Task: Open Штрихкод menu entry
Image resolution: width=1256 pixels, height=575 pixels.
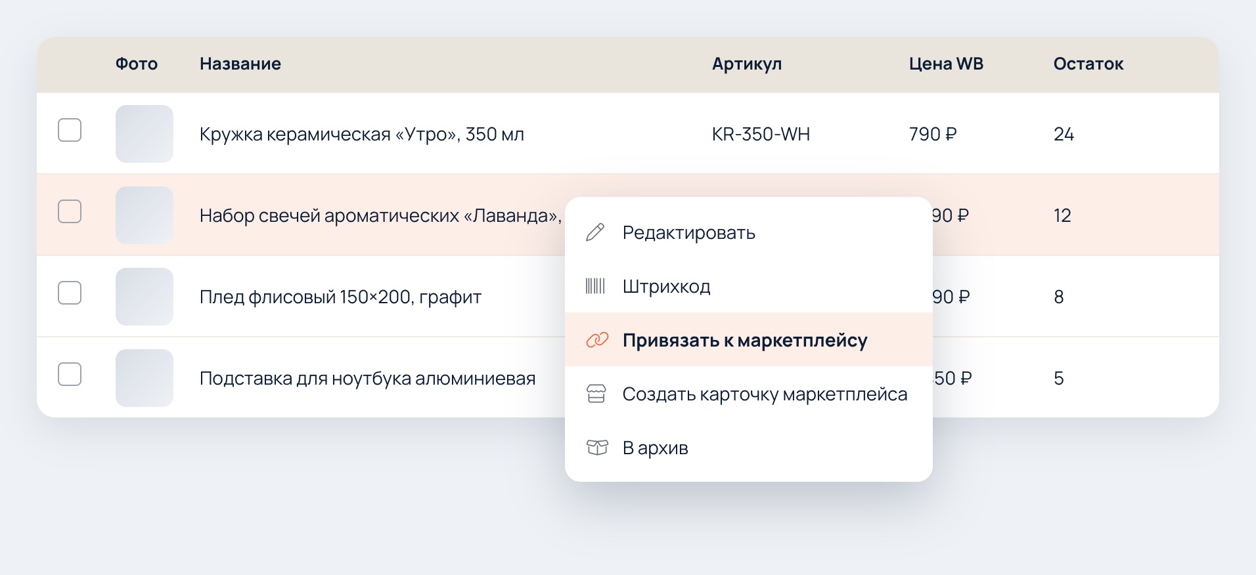Action: point(749,286)
